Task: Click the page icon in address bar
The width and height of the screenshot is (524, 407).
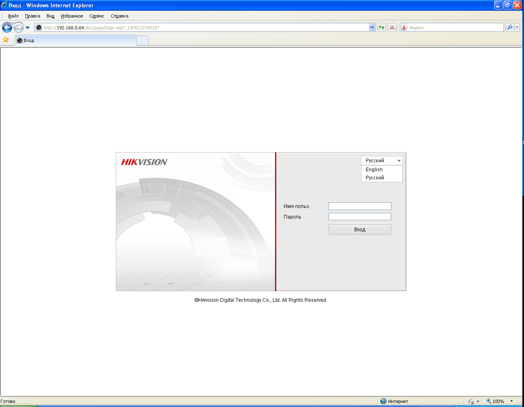Action: (39, 28)
